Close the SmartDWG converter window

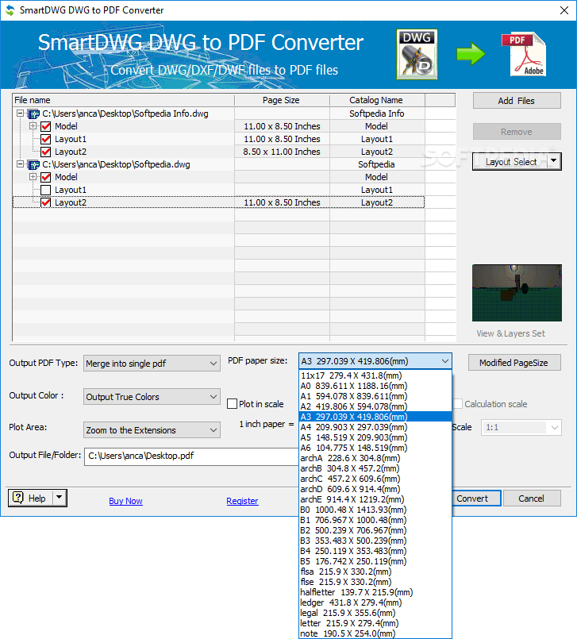(564, 10)
